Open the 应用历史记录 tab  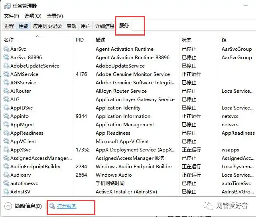47,26
